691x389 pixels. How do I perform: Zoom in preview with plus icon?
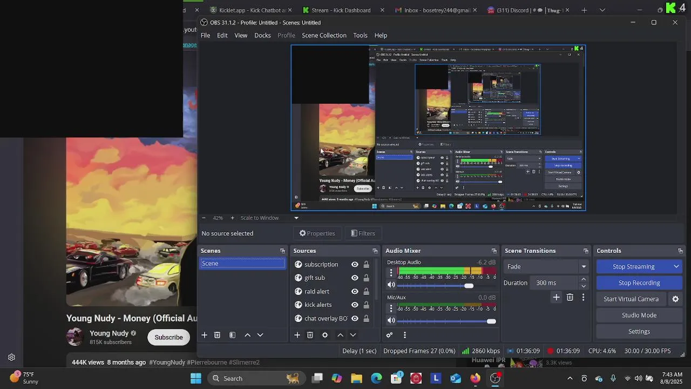(x=232, y=218)
